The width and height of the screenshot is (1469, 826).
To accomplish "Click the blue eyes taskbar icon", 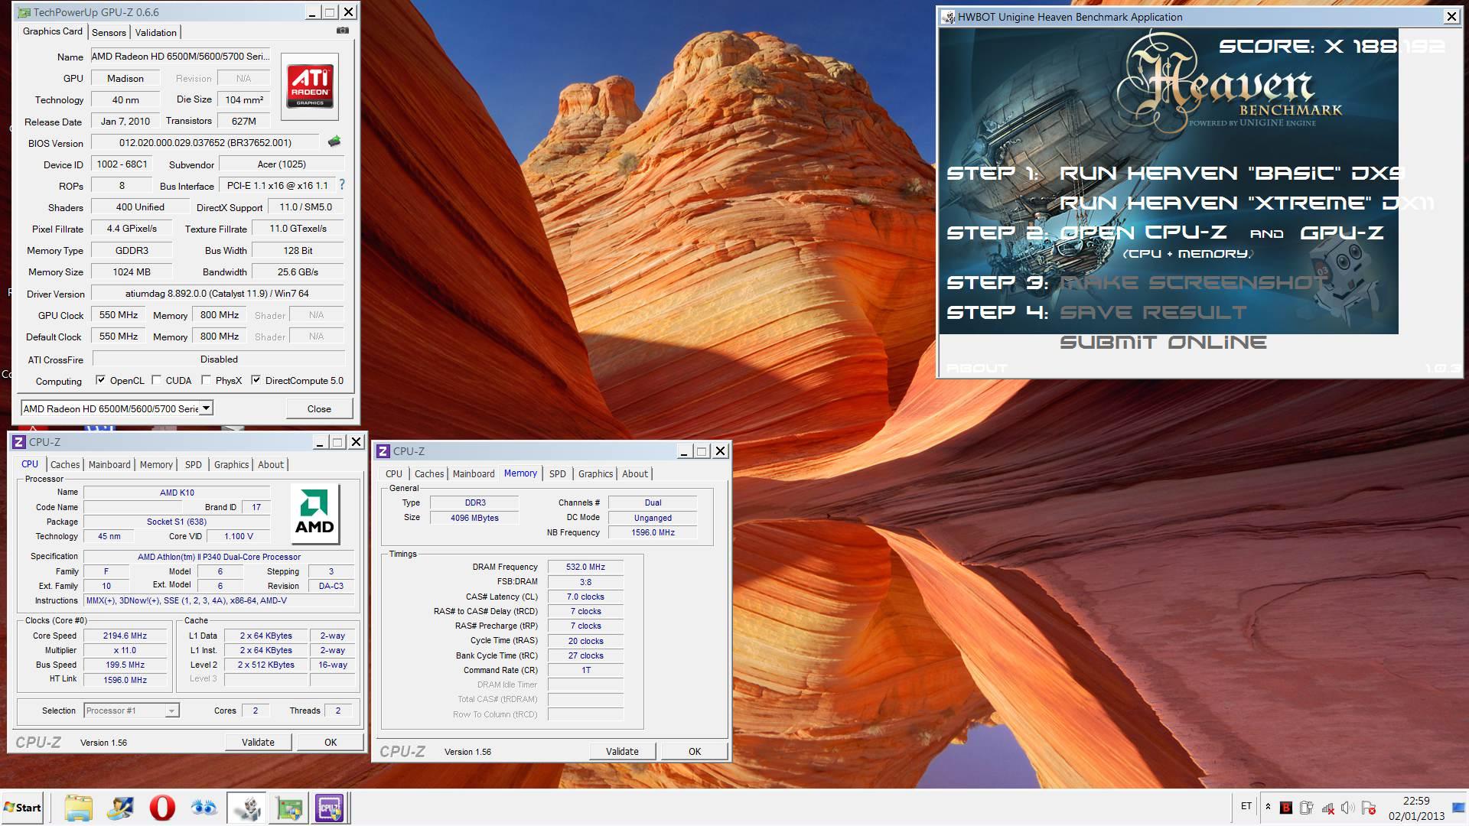I will (x=204, y=808).
